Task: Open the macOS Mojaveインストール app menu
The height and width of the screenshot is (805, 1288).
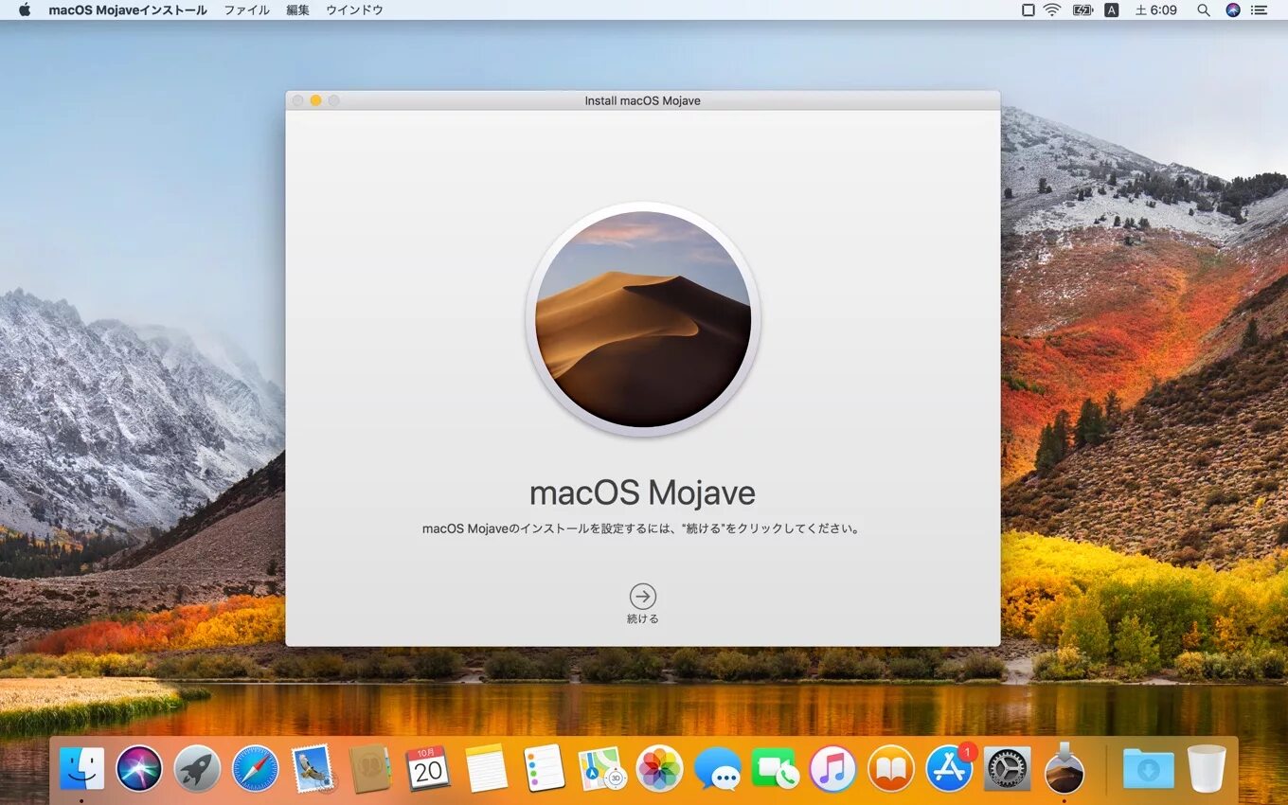Action: (128, 9)
